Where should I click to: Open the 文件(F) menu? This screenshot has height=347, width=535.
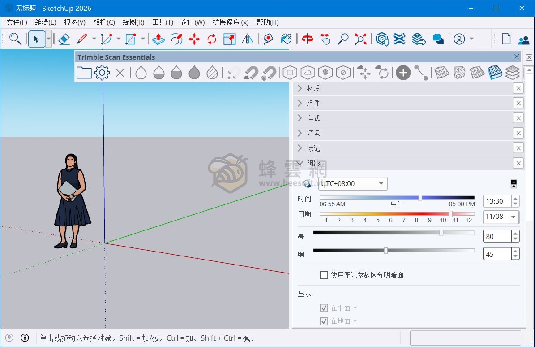click(x=17, y=22)
